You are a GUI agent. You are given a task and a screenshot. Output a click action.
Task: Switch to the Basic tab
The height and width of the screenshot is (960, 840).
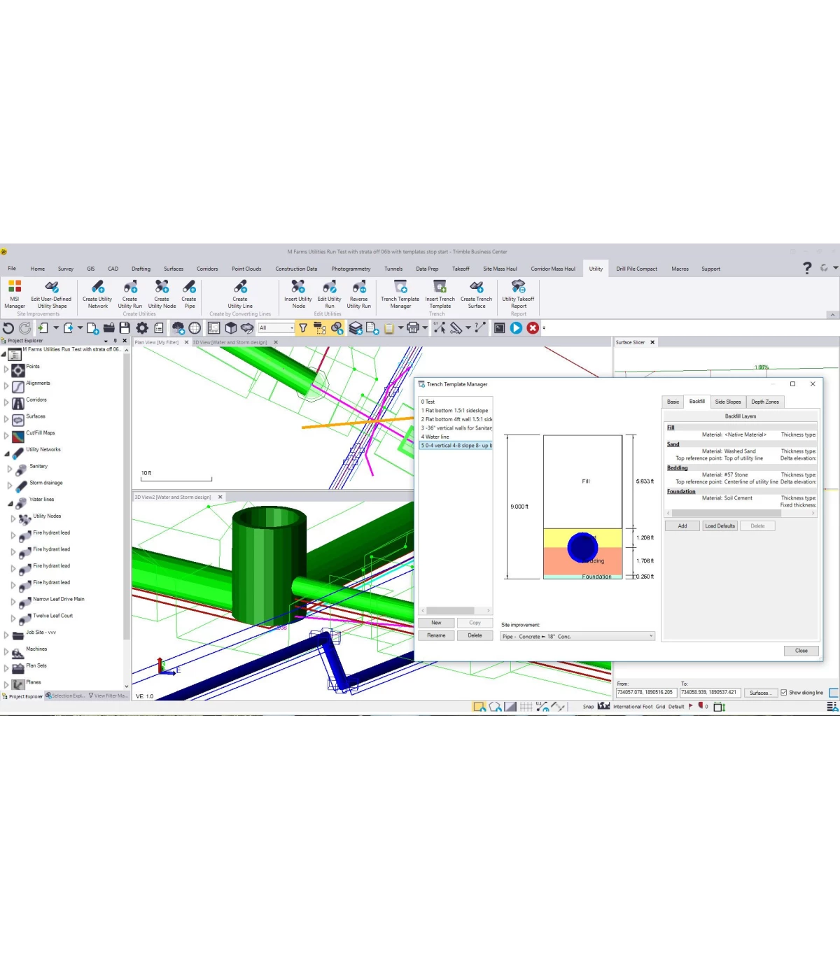click(673, 402)
